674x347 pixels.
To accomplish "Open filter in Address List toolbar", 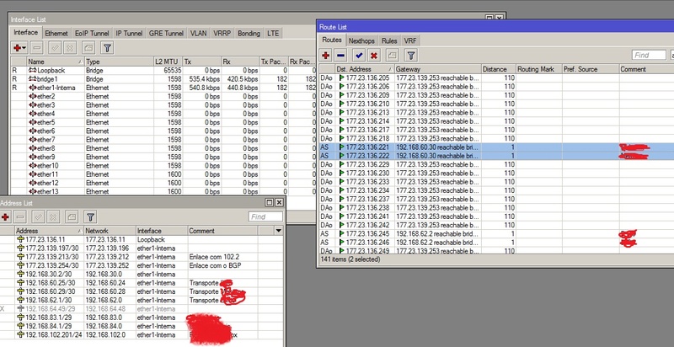I will [90, 216].
